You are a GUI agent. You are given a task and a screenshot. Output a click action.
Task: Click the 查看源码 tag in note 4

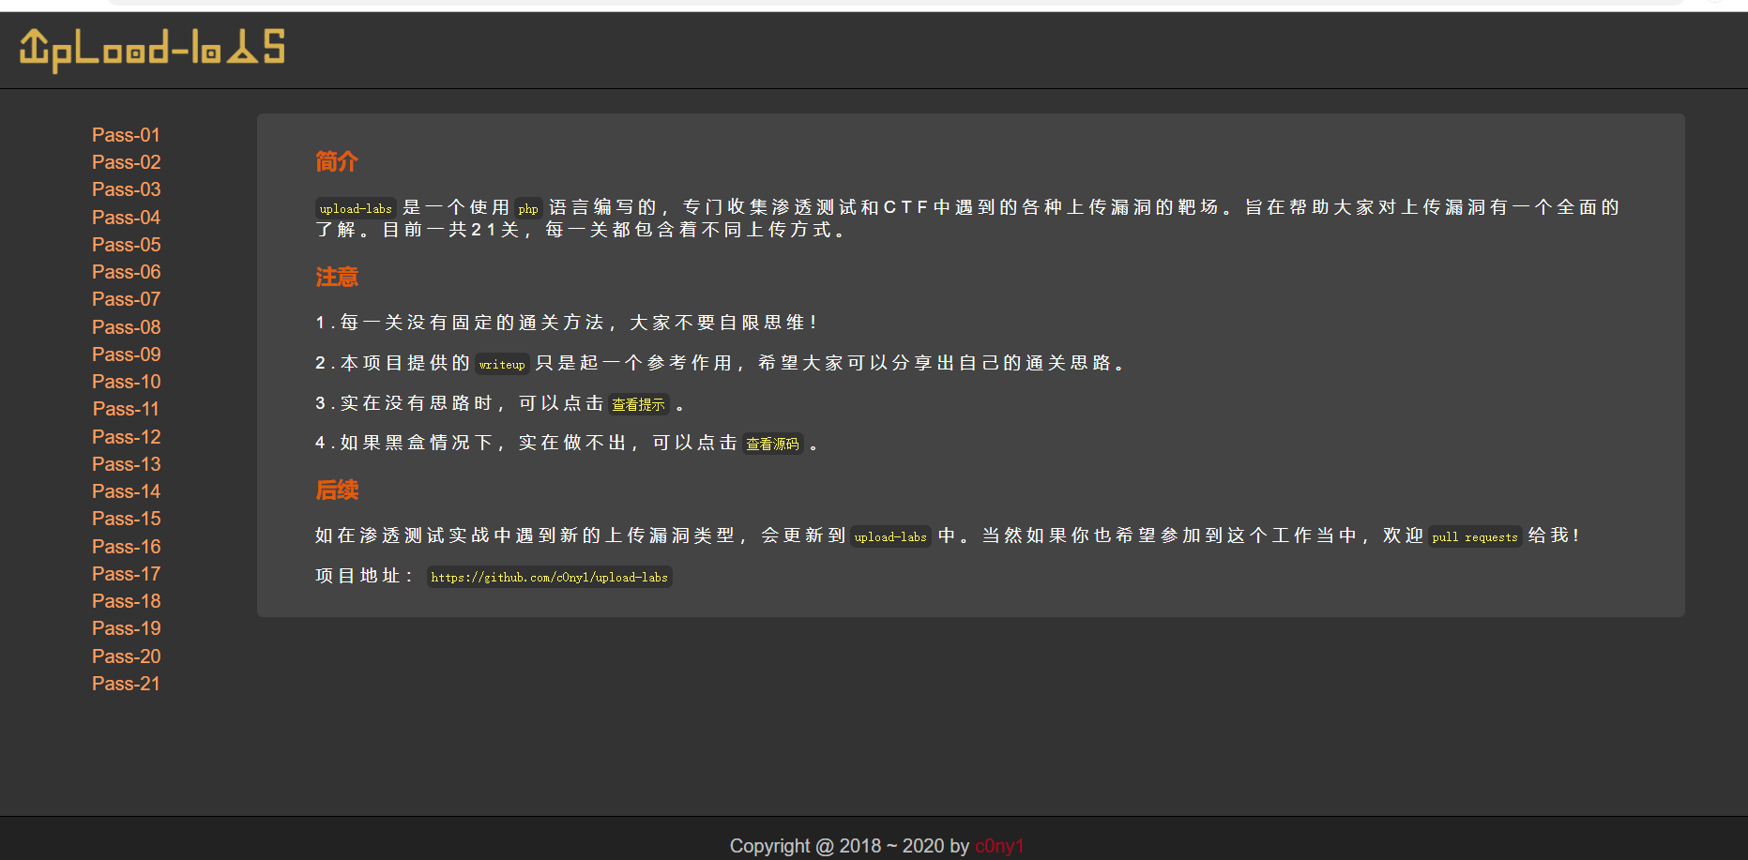click(x=772, y=444)
